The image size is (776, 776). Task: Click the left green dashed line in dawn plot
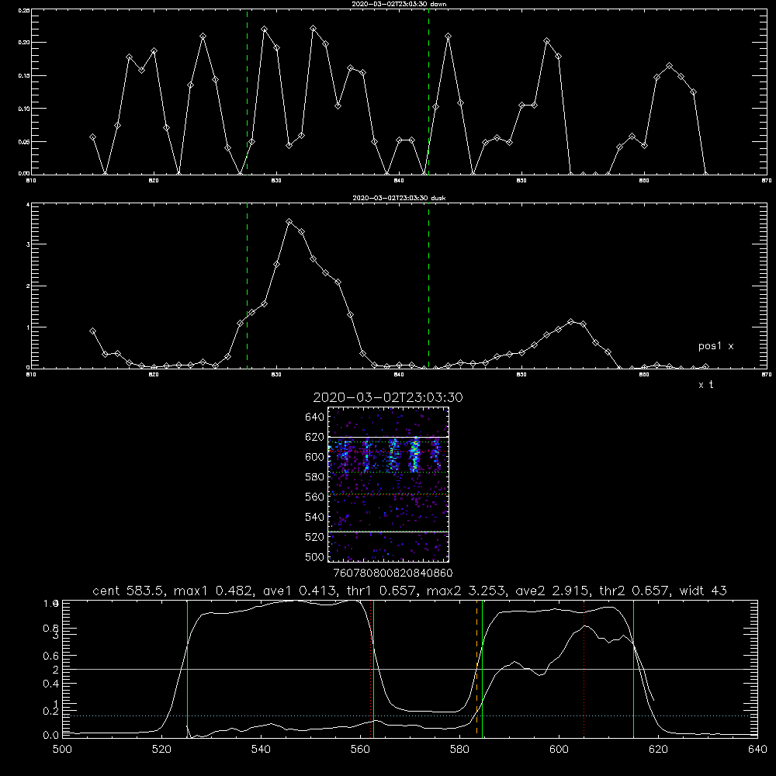pos(247,92)
